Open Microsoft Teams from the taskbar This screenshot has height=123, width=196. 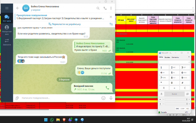coord(70,120)
